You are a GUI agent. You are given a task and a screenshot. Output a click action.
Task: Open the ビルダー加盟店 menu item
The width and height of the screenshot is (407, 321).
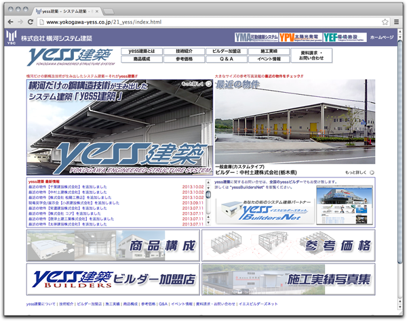point(227,51)
